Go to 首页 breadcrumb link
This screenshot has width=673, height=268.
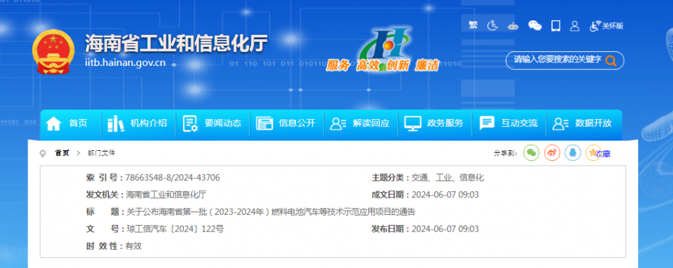pyautogui.click(x=62, y=153)
